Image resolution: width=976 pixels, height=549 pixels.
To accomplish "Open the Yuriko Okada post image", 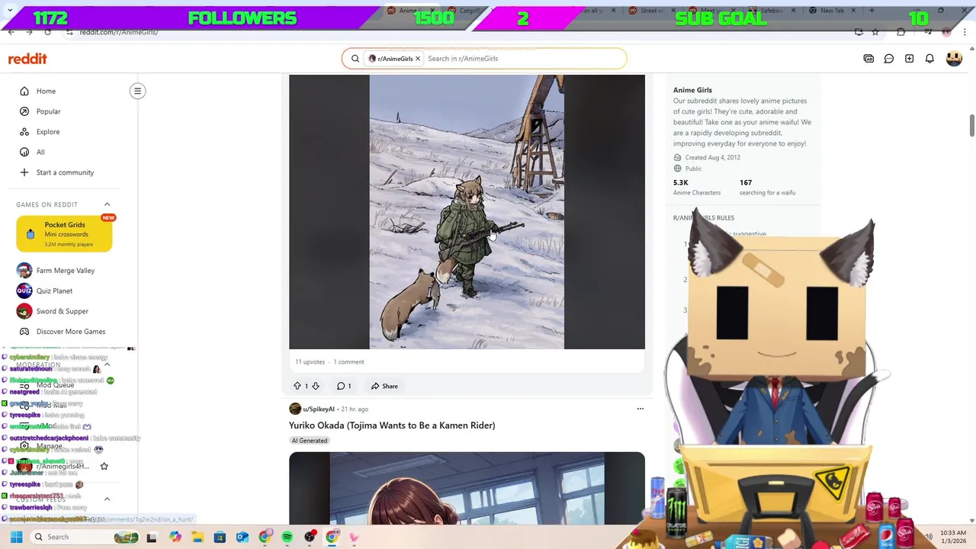I will pos(467,488).
